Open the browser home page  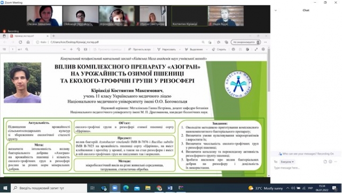(x=28, y=42)
